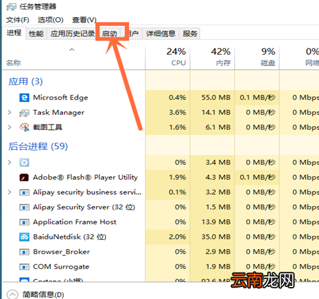Click the Adobe Flash Player Utility icon
This screenshot has height=299, width=319.
[24, 178]
